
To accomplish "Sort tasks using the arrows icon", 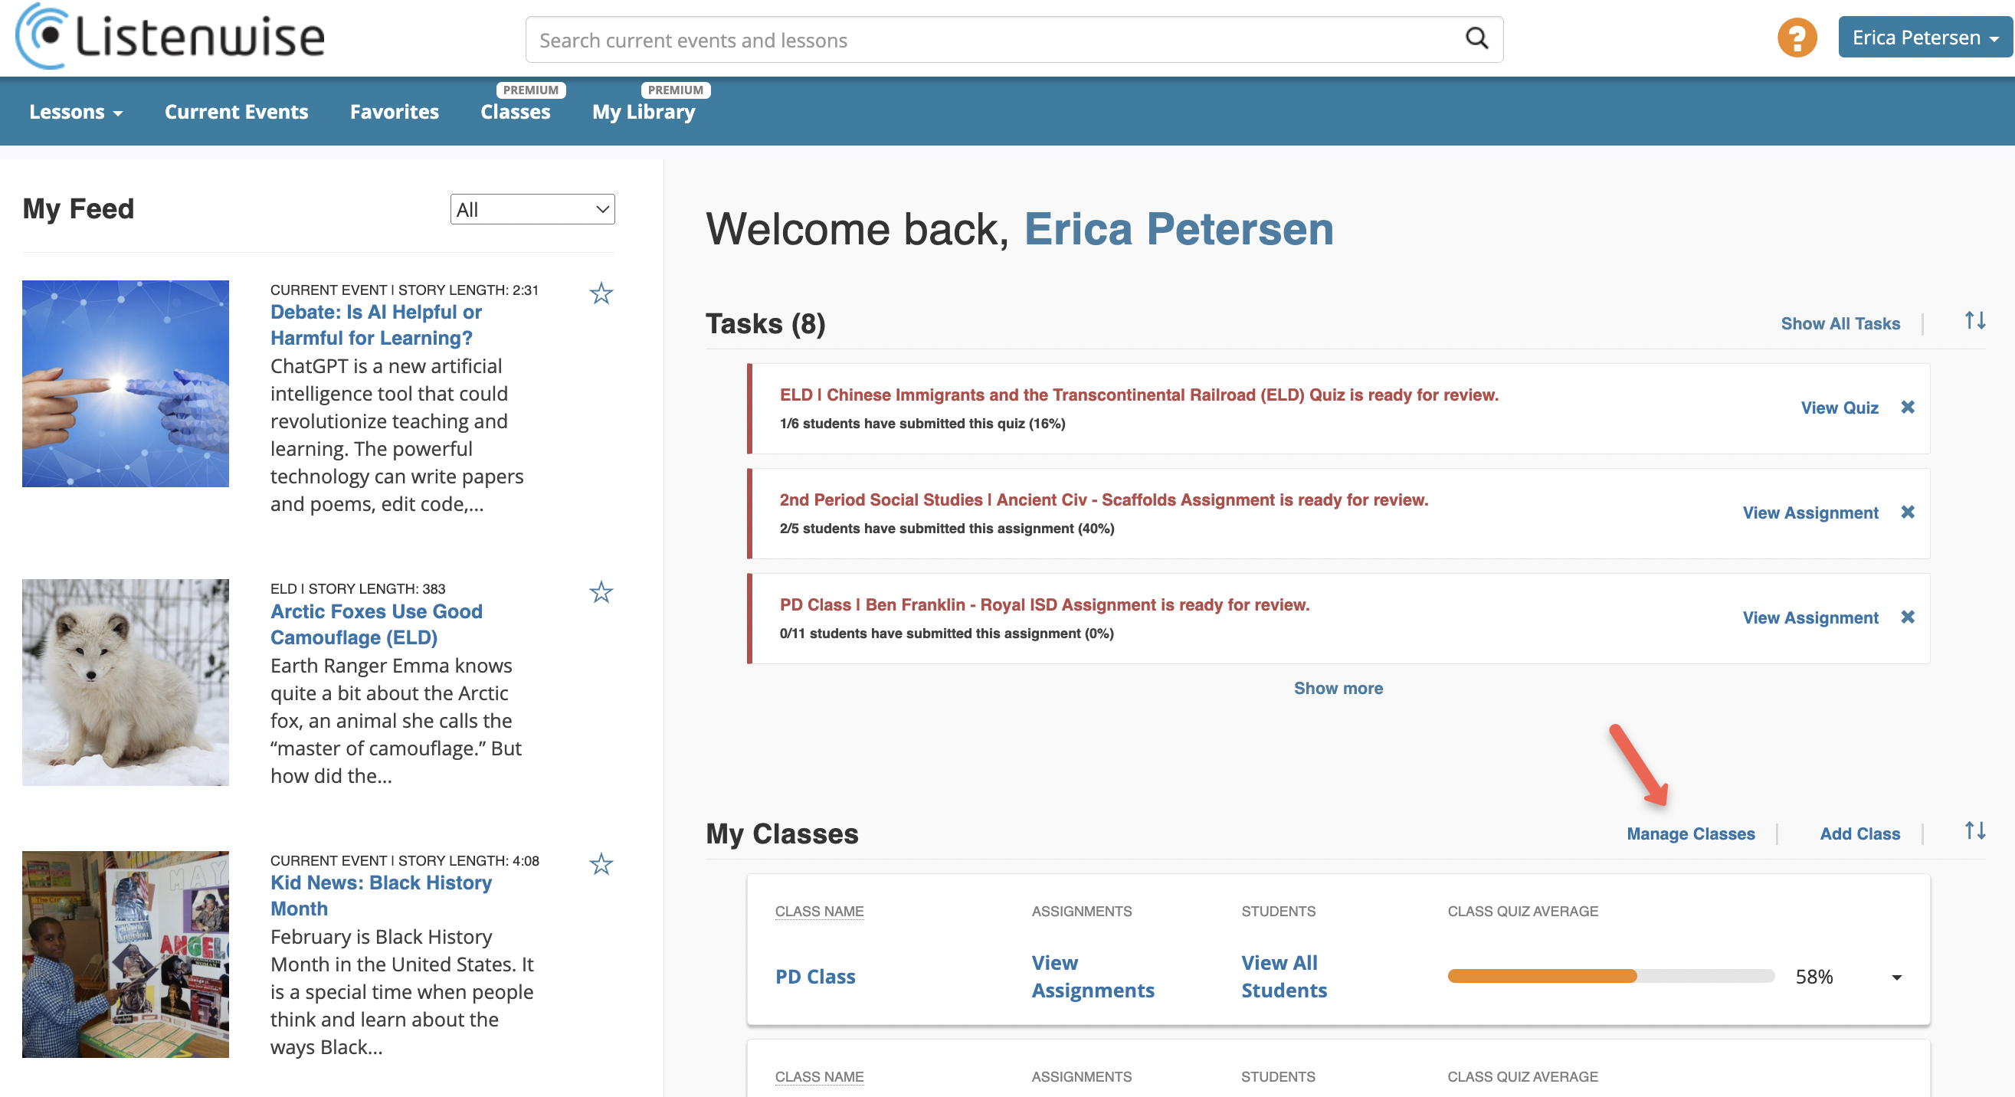I will 1975,321.
